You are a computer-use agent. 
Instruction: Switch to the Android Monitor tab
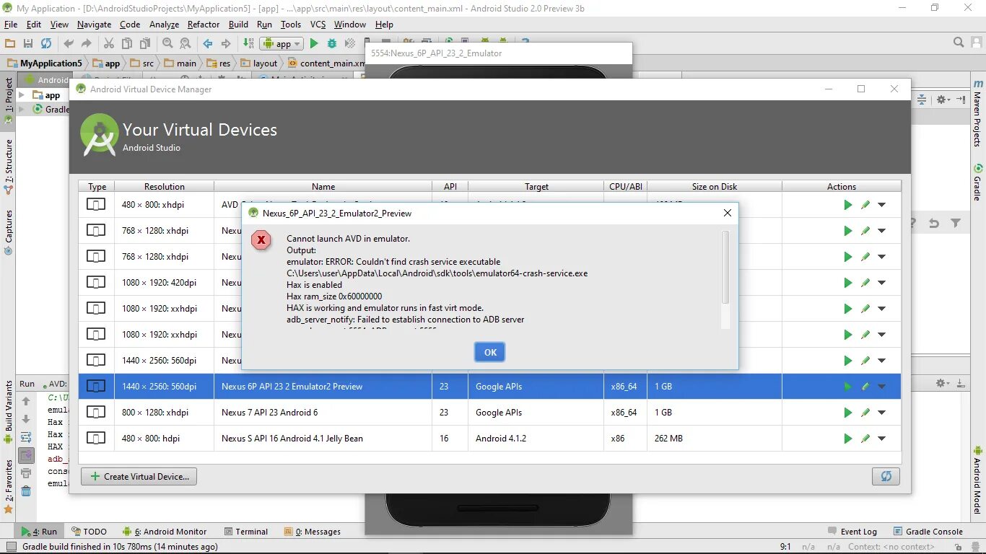pyautogui.click(x=165, y=532)
